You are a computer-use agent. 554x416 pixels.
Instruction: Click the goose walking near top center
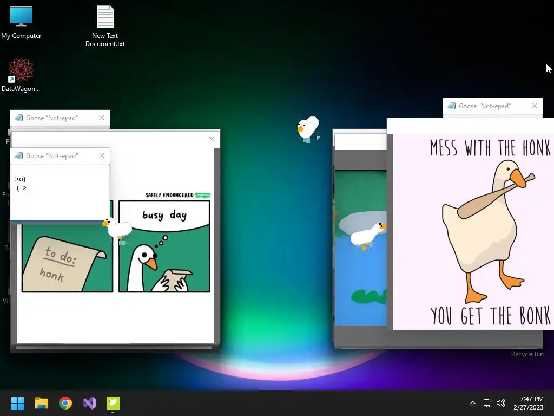click(308, 128)
